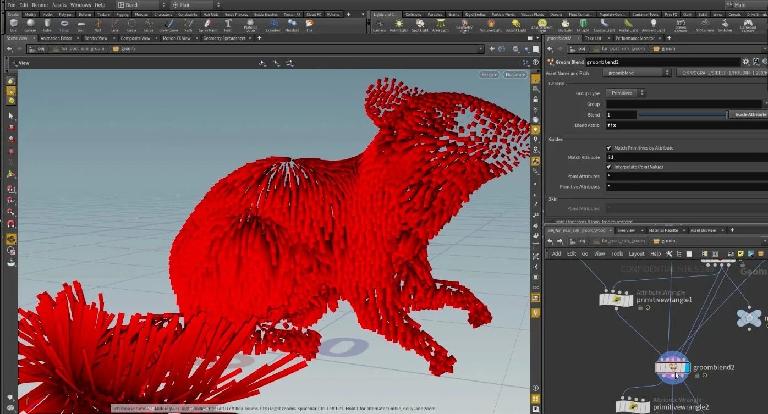
Task: Choose the Draw Curve tool
Action: [168, 25]
